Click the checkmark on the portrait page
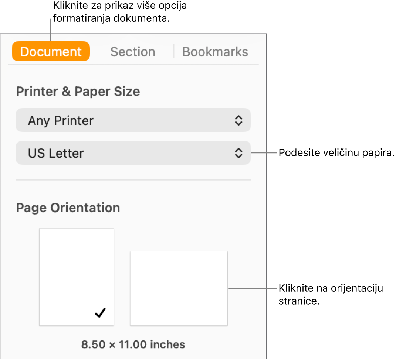Image resolution: width=396 pixels, height=360 pixels. [x=100, y=313]
